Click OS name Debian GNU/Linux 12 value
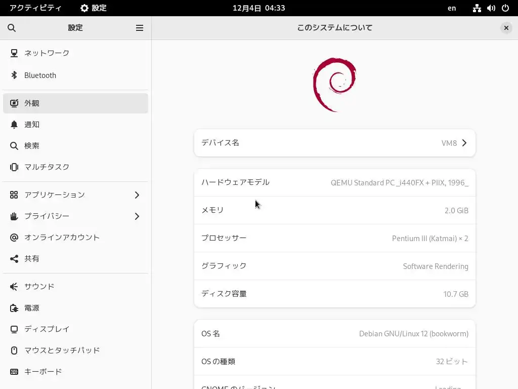The image size is (518, 389). click(x=414, y=334)
